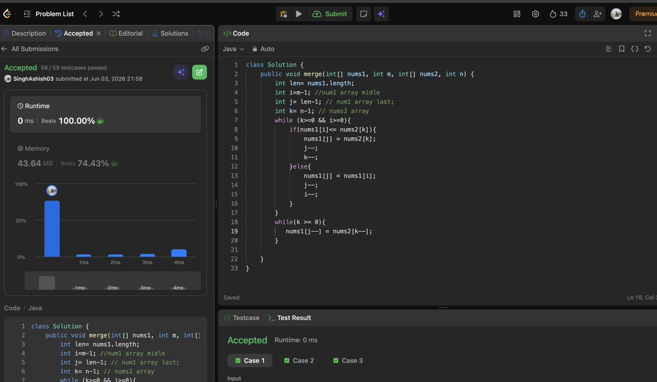
Task: Toggle the blue stopwatch timer
Action: pos(581,14)
